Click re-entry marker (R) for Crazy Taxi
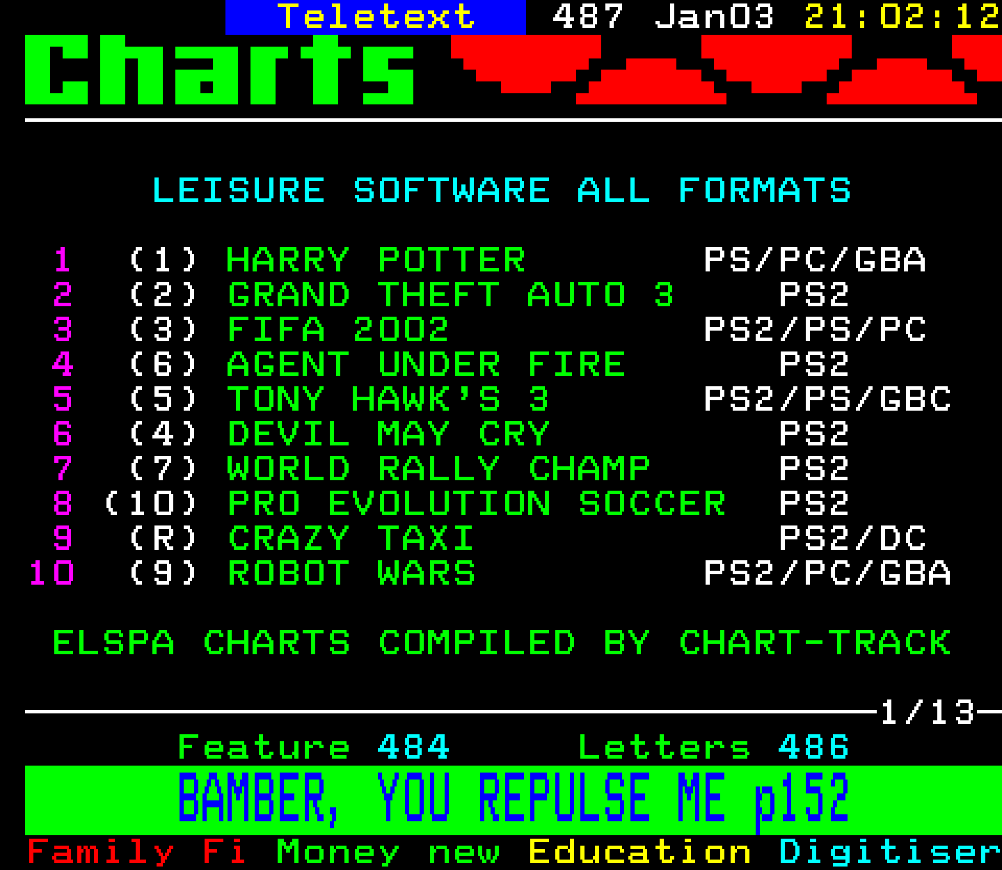 click(164, 539)
